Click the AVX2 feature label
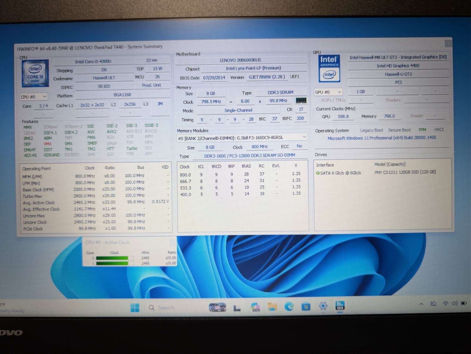This screenshot has width=471, height=354. [x=112, y=132]
